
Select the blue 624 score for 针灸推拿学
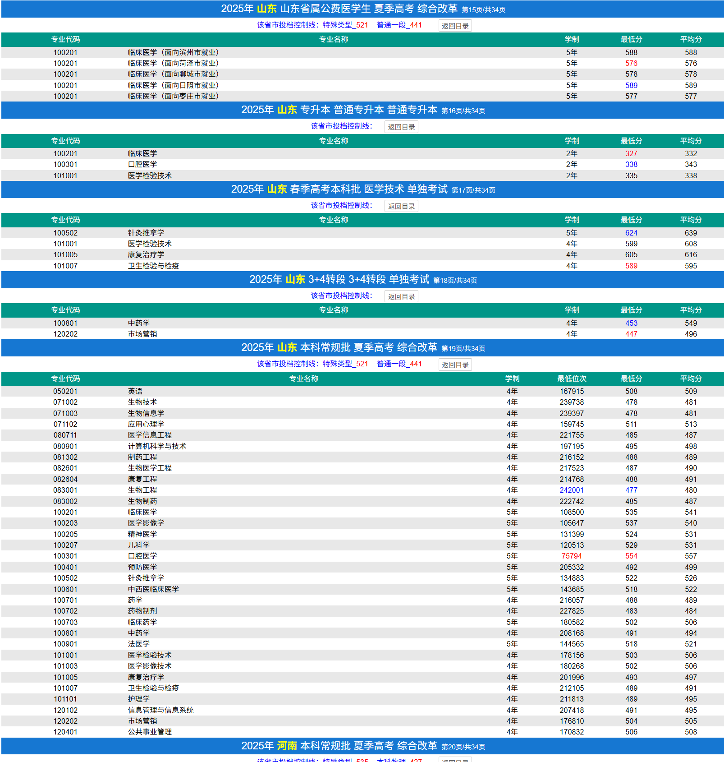(x=631, y=233)
